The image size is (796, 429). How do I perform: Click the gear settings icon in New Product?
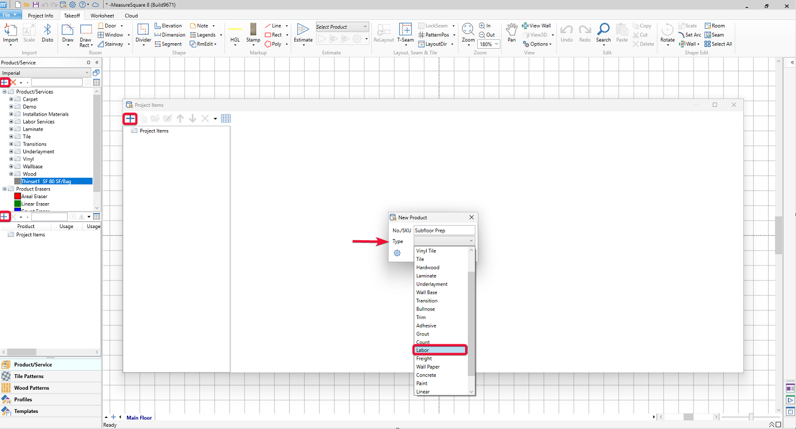coord(397,253)
